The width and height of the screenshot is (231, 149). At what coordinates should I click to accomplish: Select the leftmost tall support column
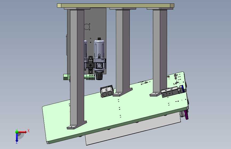(77, 69)
